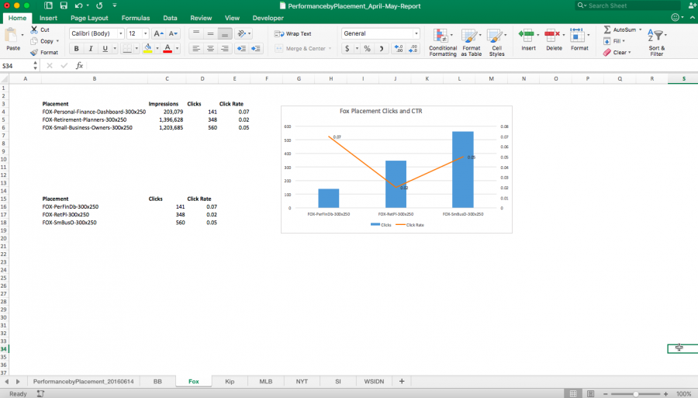This screenshot has height=398, width=698.
Task: Expand the text orientation dropdown
Action: pos(249,33)
